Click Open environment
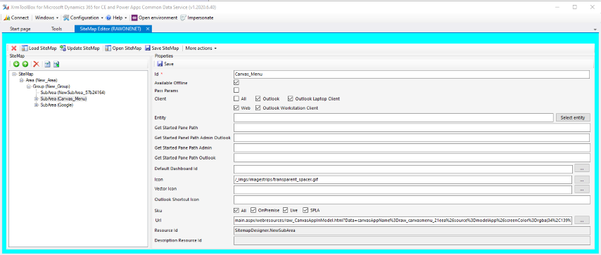Image resolution: width=601 pixels, height=255 pixels. pyautogui.click(x=154, y=18)
